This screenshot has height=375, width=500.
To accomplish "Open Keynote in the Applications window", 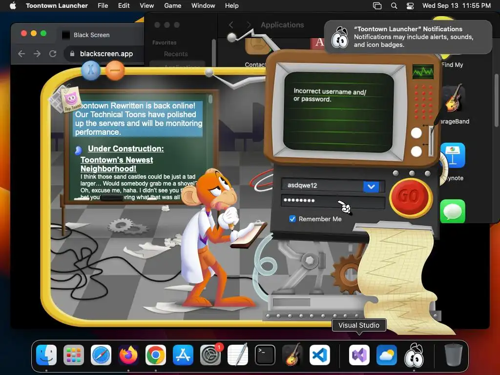I will point(453,155).
